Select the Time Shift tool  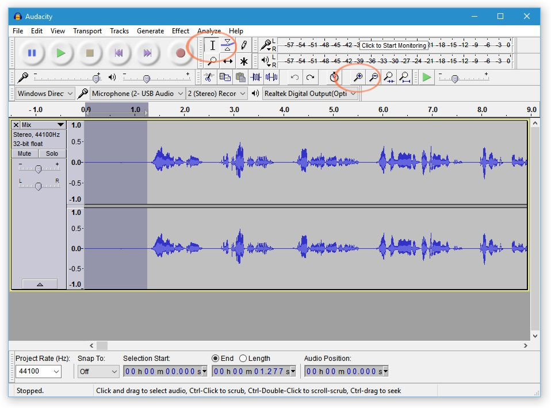click(228, 61)
